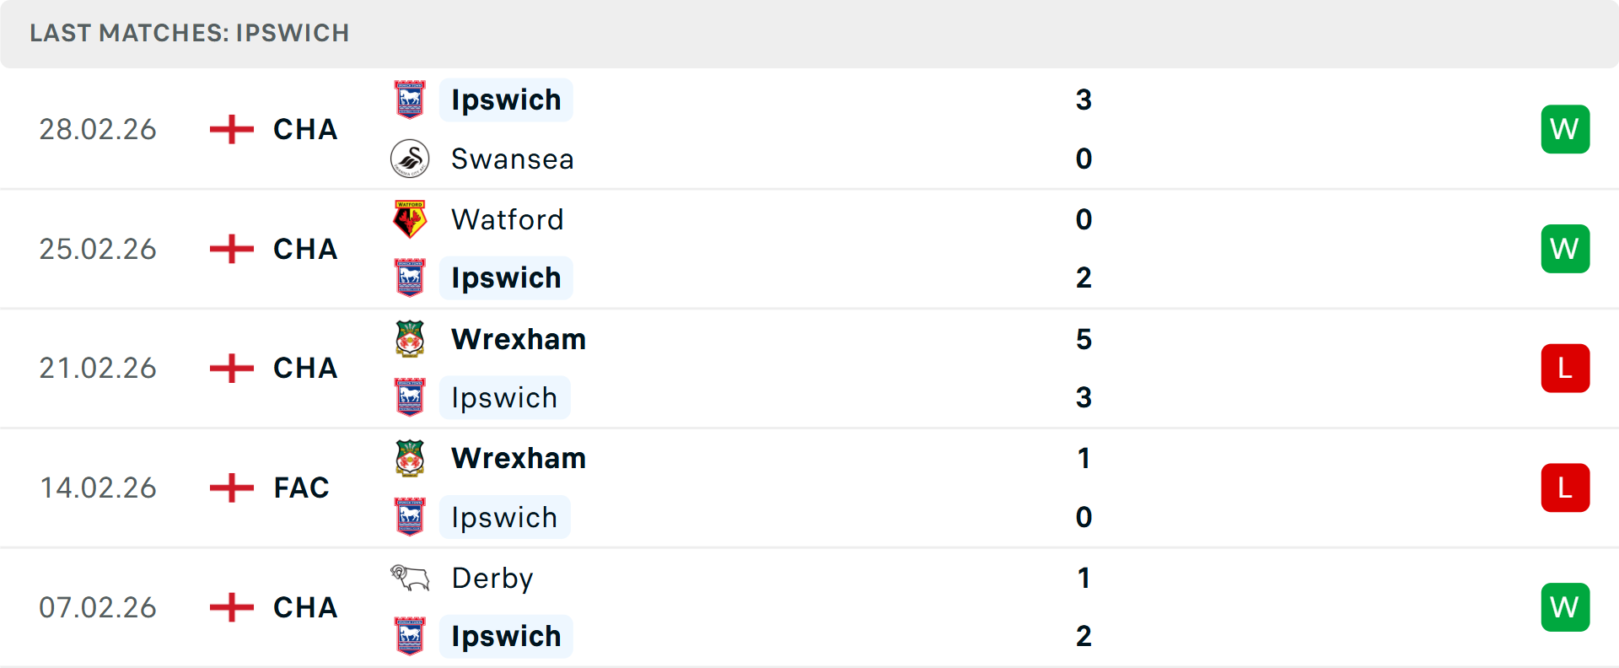Click the green W badge for Derby match
The height and width of the screenshot is (668, 1619).
point(1565,607)
